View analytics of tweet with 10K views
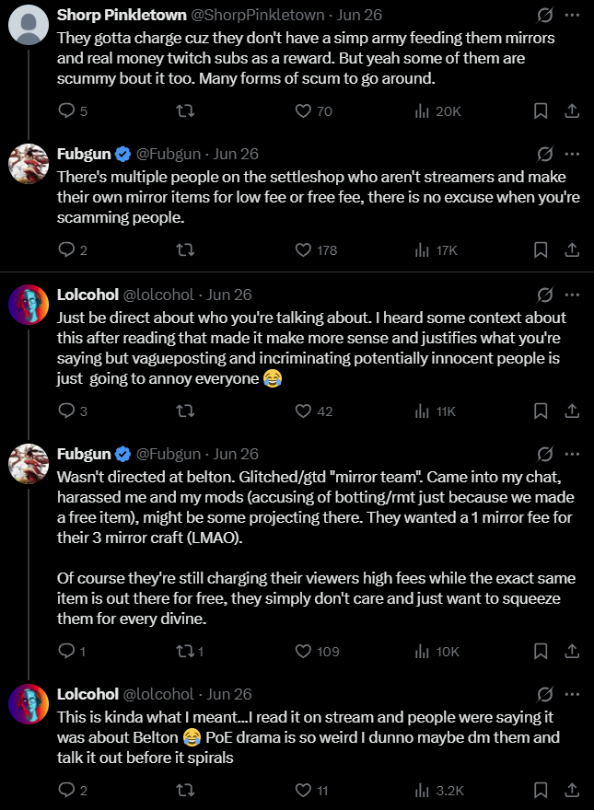This screenshot has height=810, width=594. tap(437, 652)
